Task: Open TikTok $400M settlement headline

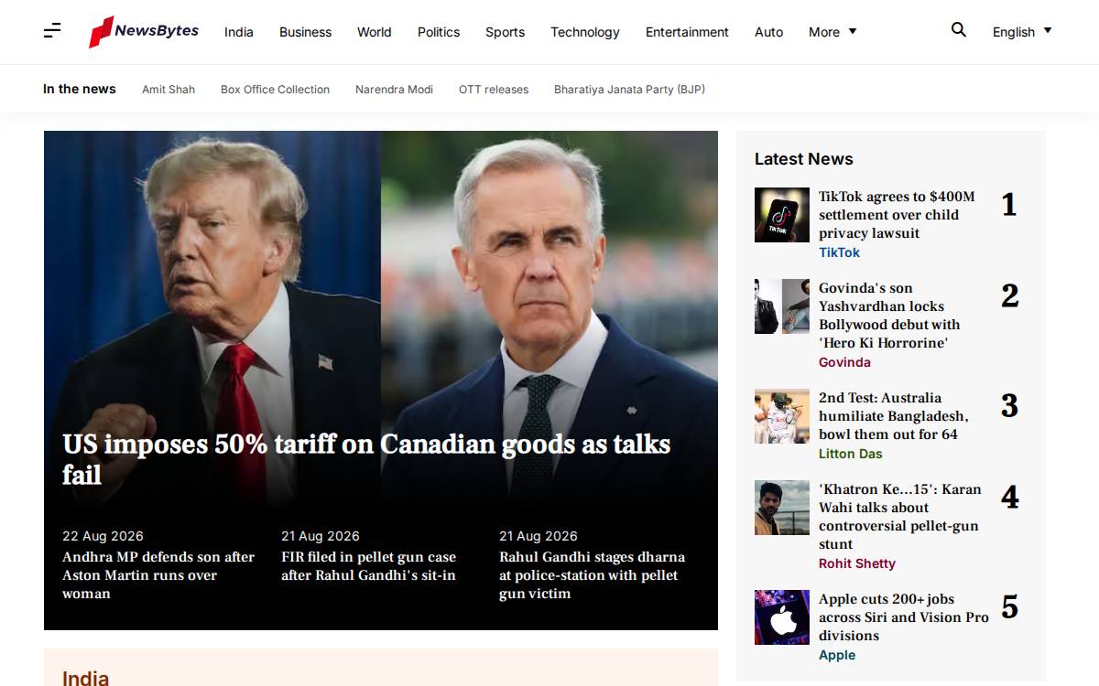Action: tap(897, 215)
